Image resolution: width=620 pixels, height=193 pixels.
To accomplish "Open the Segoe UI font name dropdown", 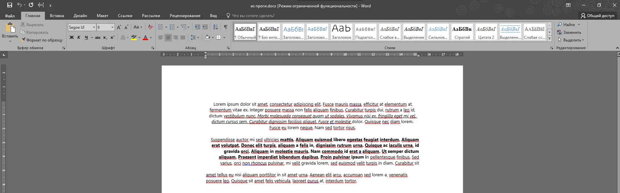I will tap(94, 27).
